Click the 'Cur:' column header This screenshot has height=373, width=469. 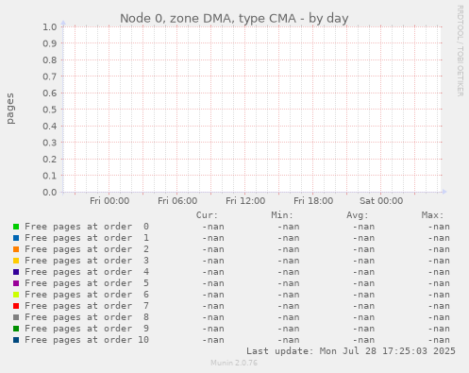pyautogui.click(x=207, y=215)
